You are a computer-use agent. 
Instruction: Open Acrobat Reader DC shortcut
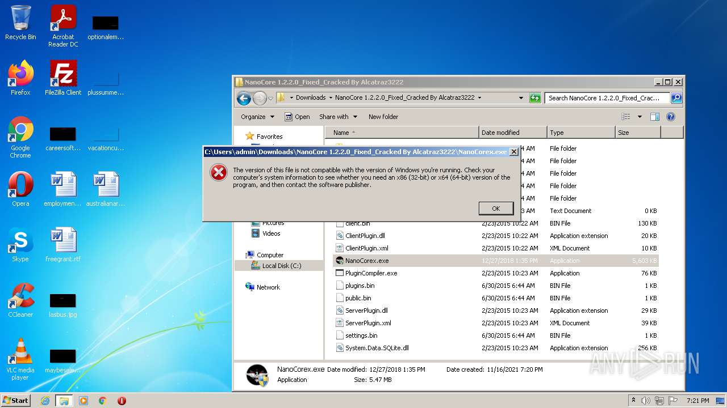pyautogui.click(x=63, y=26)
